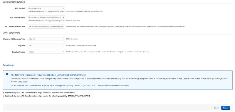
Task: Click the Cancel link
Action: (216, 108)
